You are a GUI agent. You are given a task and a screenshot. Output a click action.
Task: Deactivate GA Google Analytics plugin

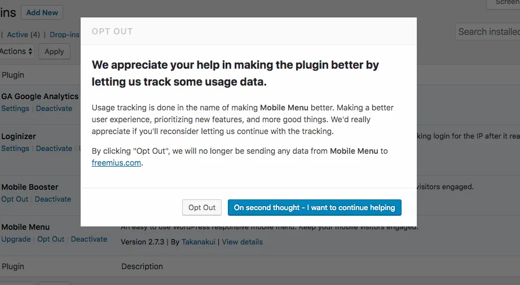54,109
